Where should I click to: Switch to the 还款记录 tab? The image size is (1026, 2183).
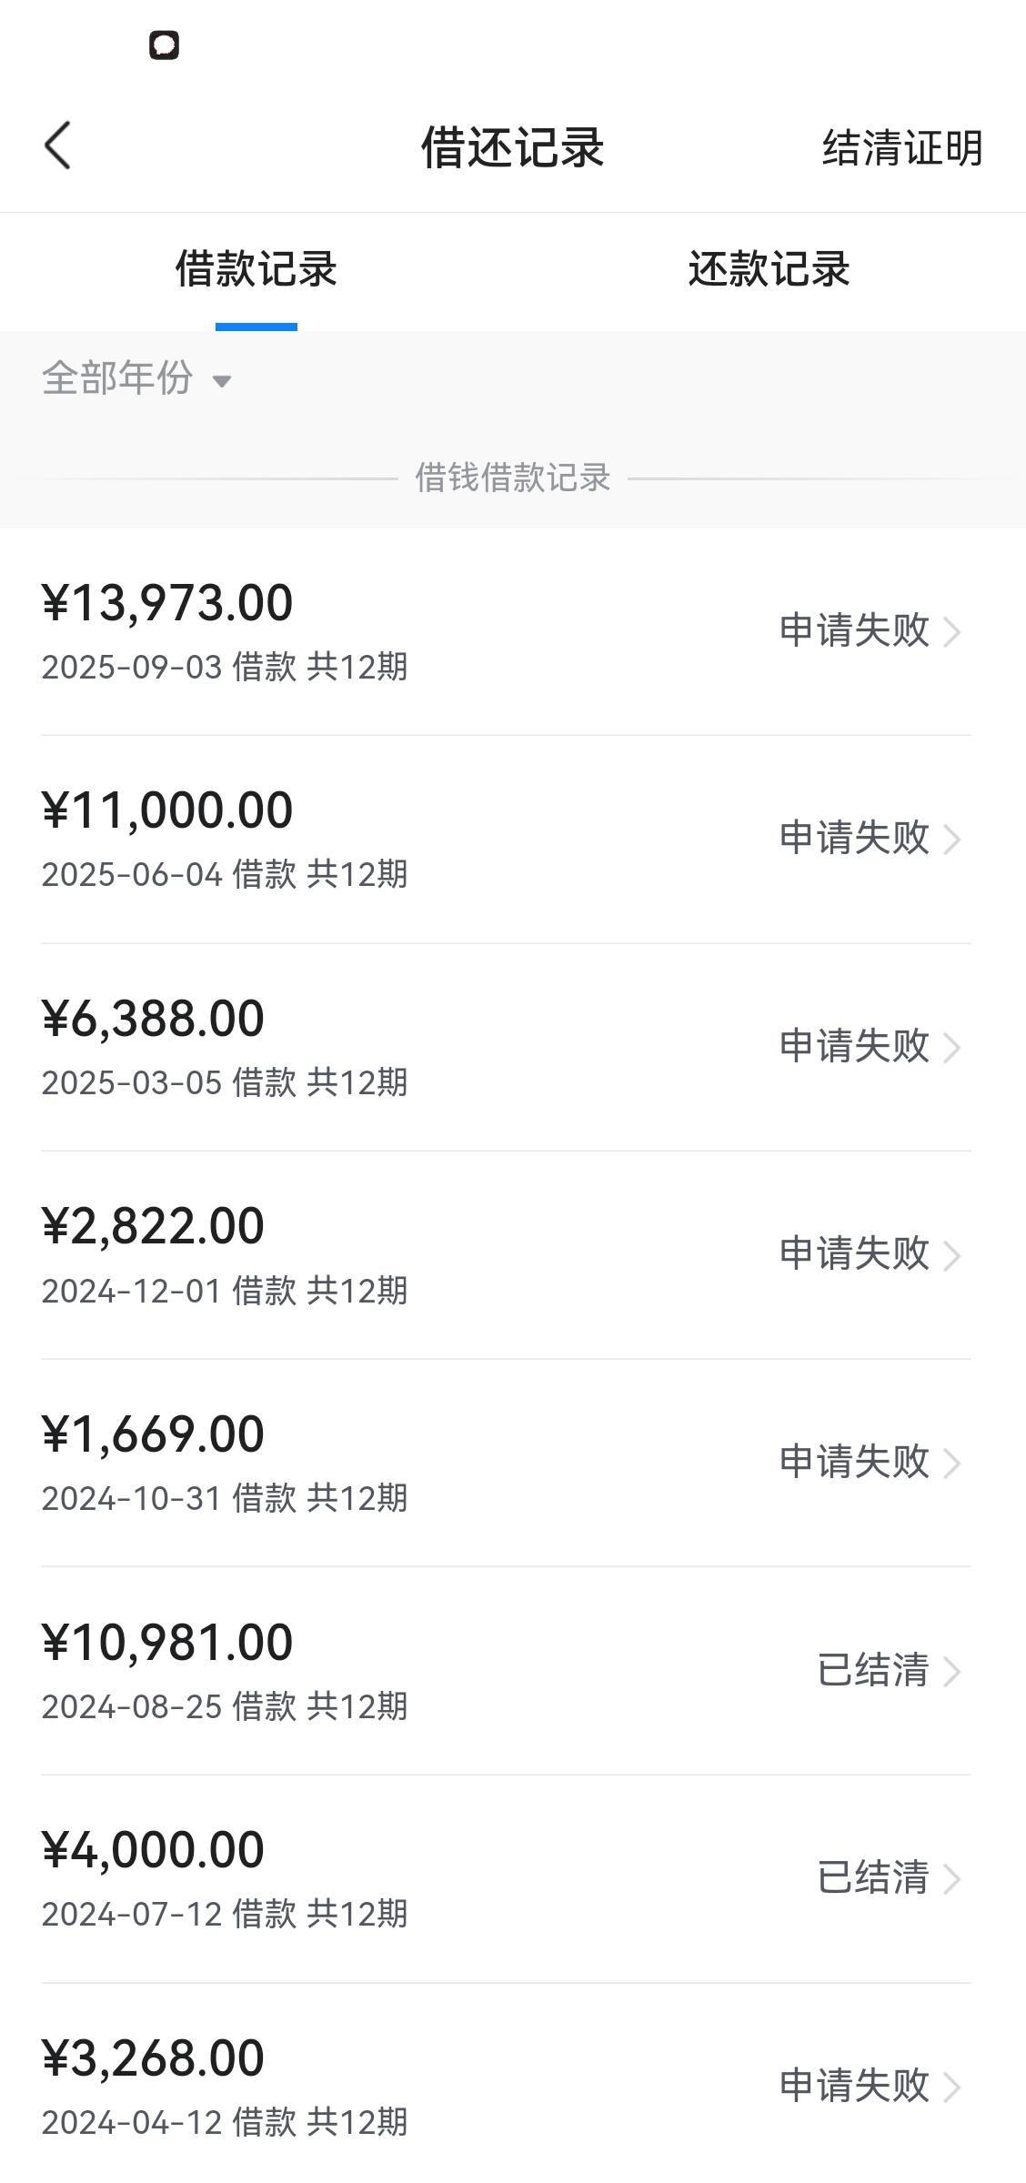769,270
